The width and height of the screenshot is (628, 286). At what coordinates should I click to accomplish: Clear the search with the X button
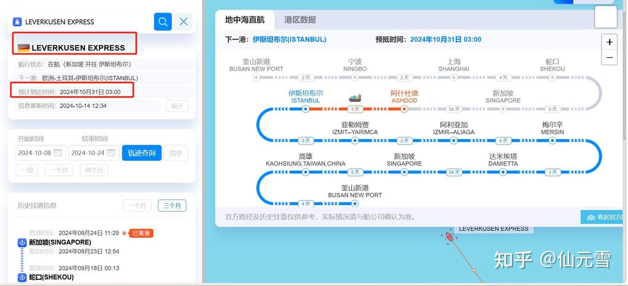coord(183,22)
